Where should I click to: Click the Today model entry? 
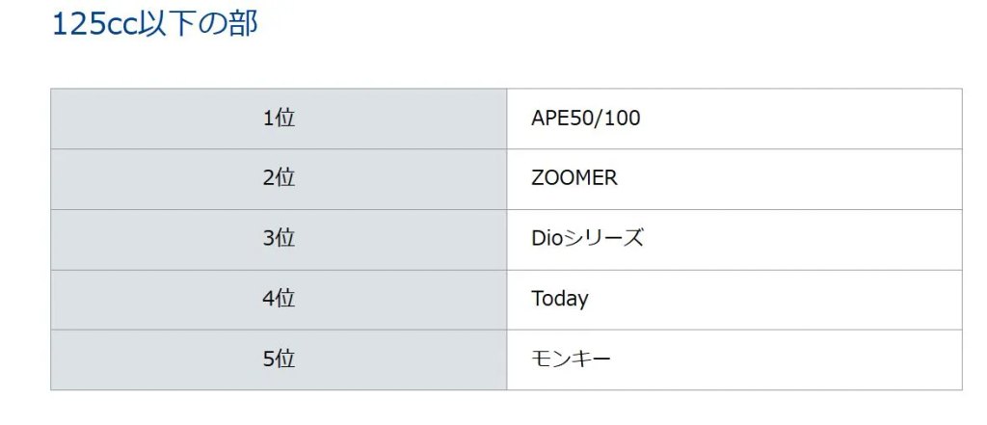[x=560, y=299]
